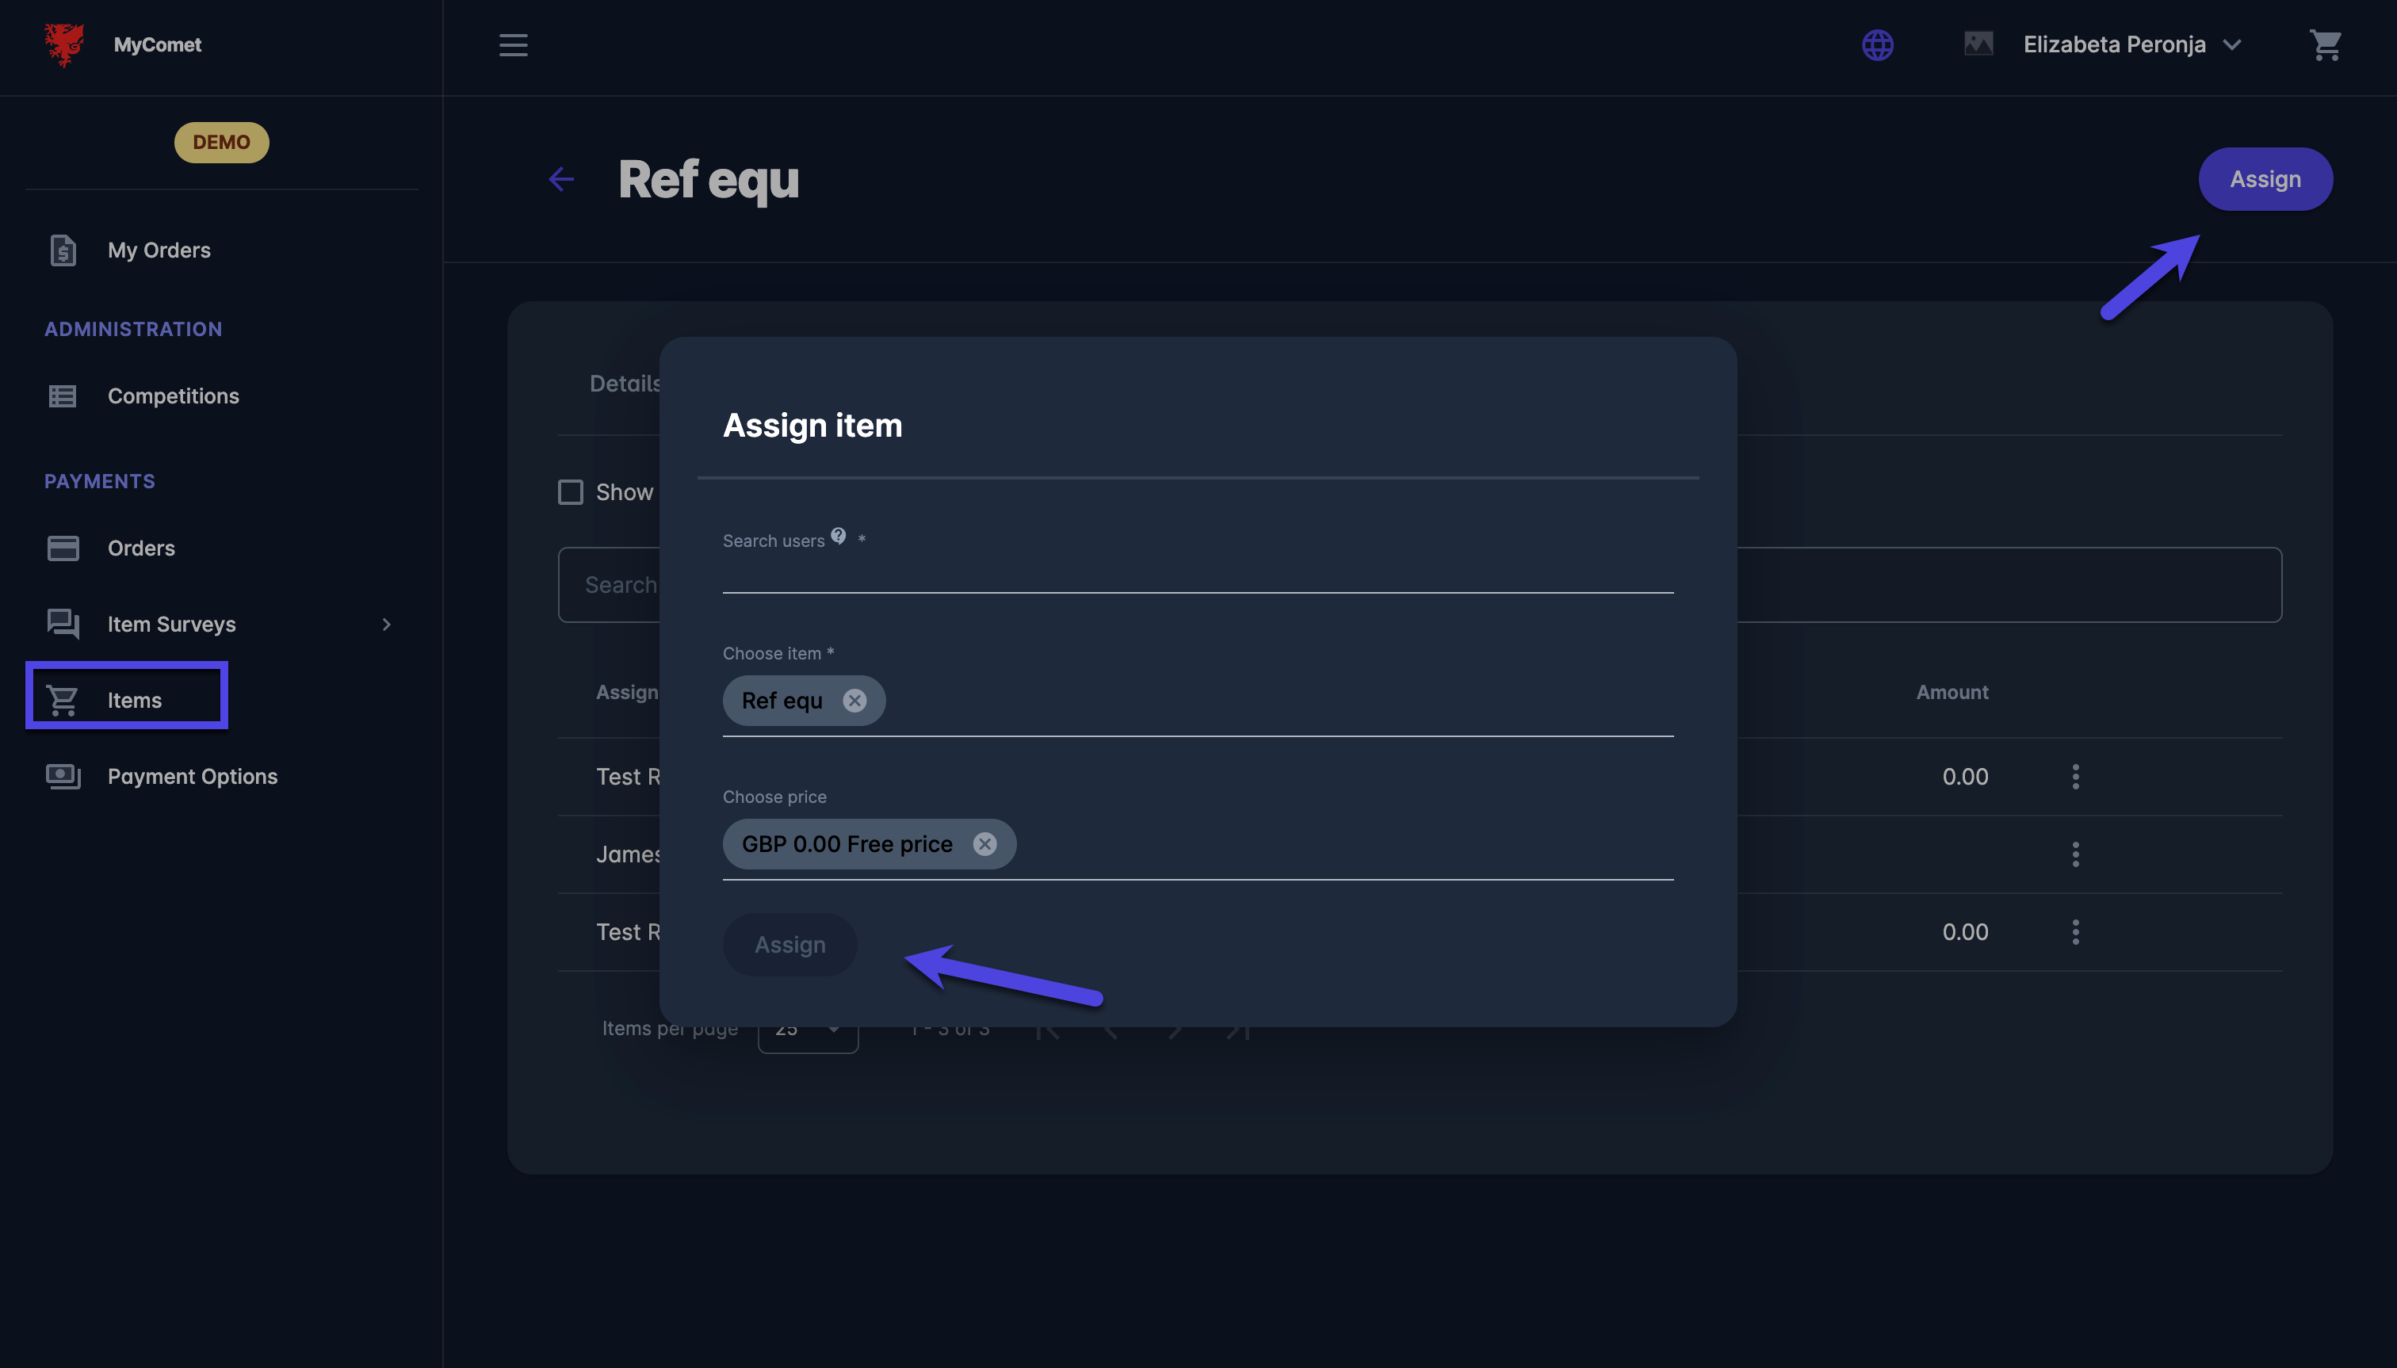The image size is (2397, 1368).
Task: Click the Search users help icon
Action: tap(838, 536)
